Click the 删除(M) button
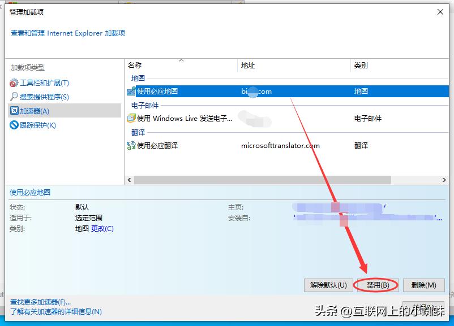This screenshot has height=326, width=454. tap(423, 285)
